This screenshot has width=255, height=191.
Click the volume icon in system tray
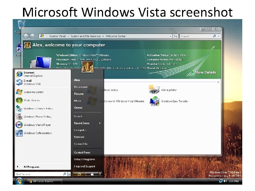click(225, 181)
